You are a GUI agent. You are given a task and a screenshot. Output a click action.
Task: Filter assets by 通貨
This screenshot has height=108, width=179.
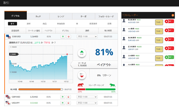point(28,24)
